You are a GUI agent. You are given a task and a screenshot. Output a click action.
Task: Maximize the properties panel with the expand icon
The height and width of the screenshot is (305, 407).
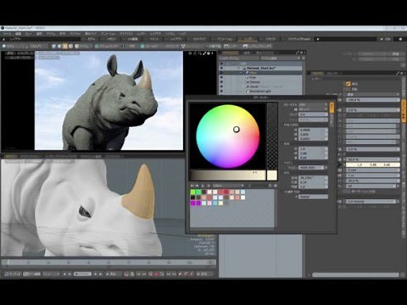(x=398, y=73)
